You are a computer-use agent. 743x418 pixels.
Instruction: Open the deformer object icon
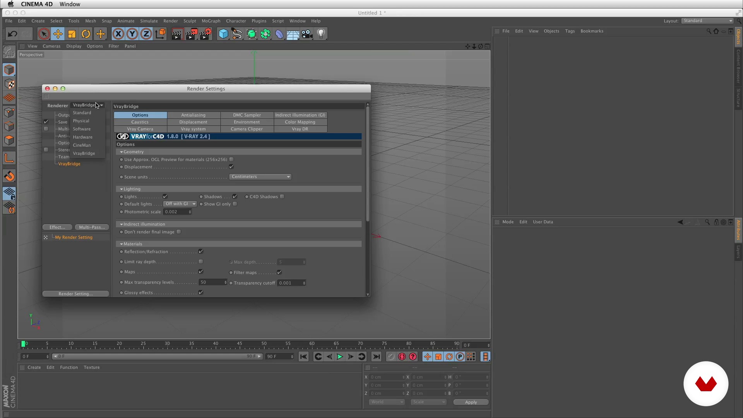(279, 34)
